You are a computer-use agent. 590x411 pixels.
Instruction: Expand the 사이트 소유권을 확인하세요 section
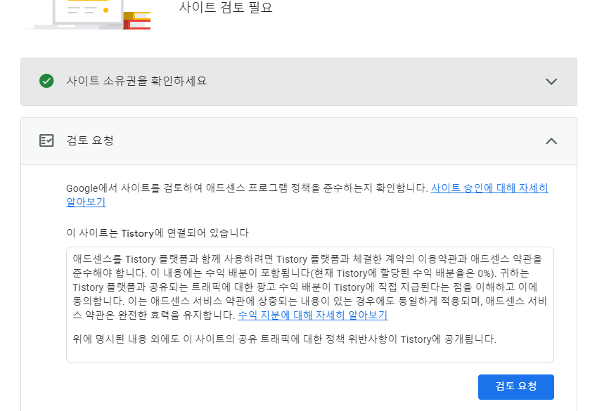tap(295, 81)
